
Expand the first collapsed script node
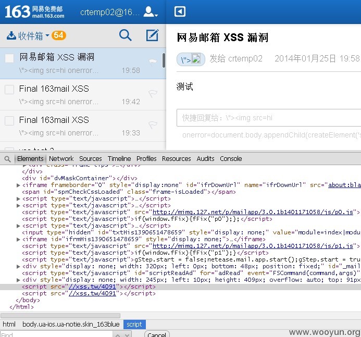pyautogui.click(x=18, y=198)
